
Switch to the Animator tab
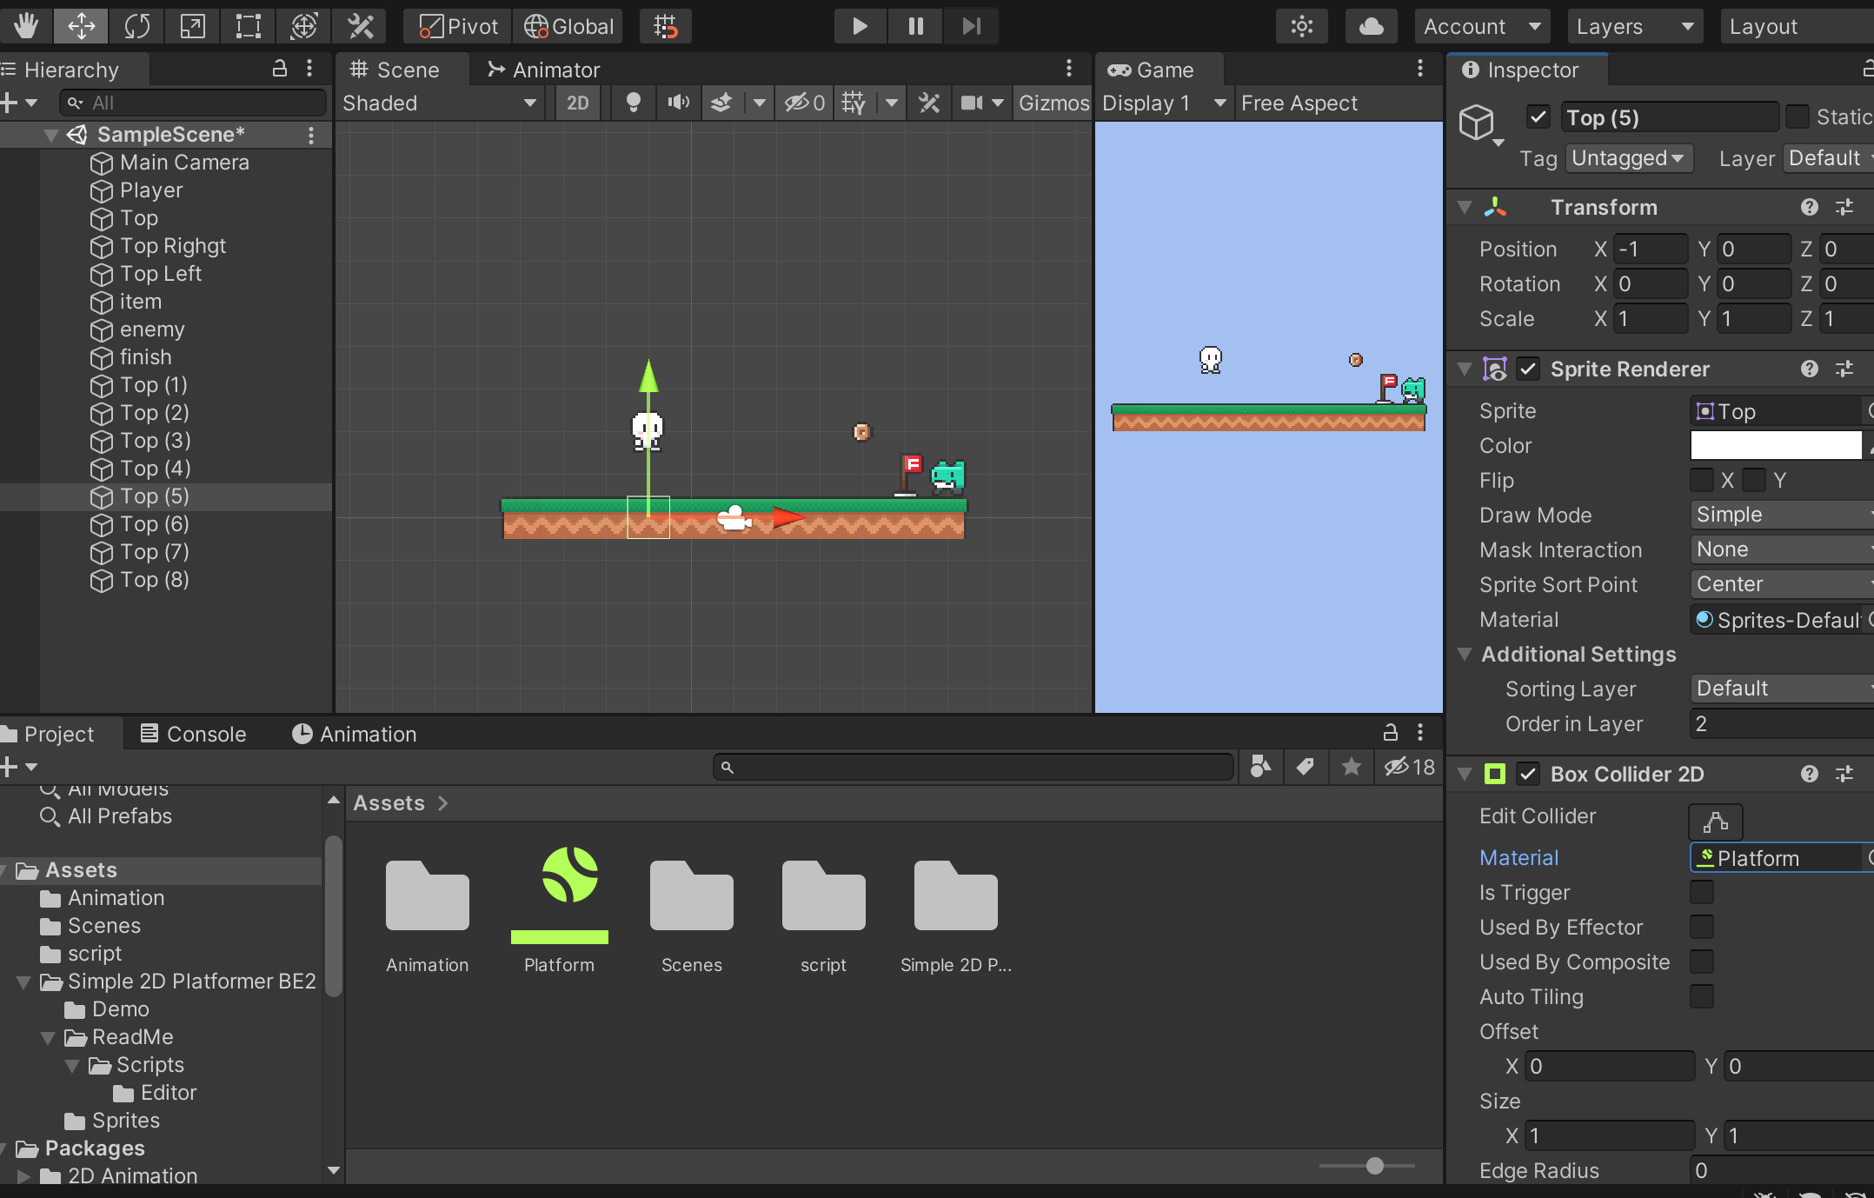click(x=544, y=70)
